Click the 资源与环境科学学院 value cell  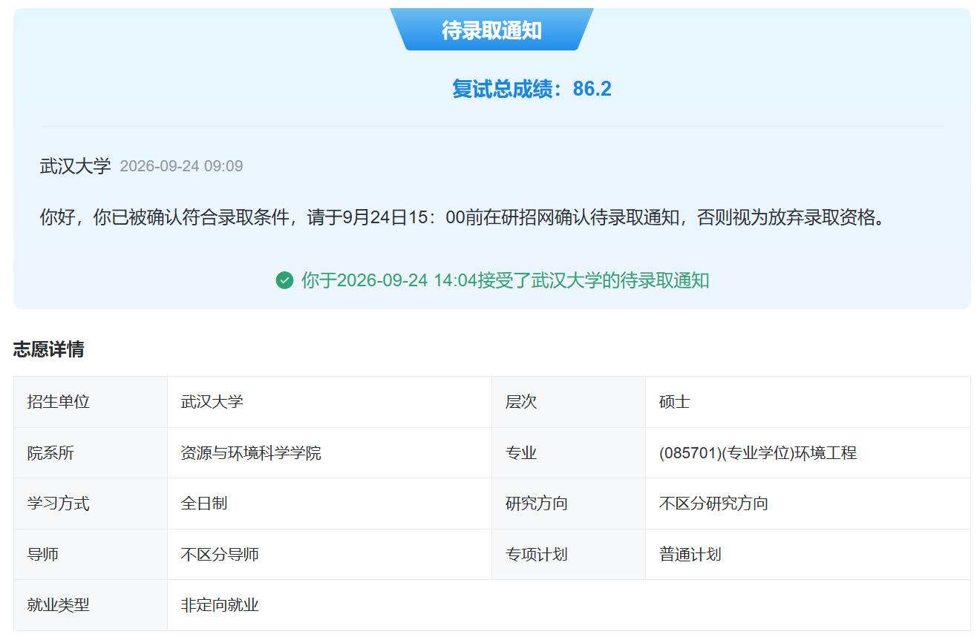point(330,453)
